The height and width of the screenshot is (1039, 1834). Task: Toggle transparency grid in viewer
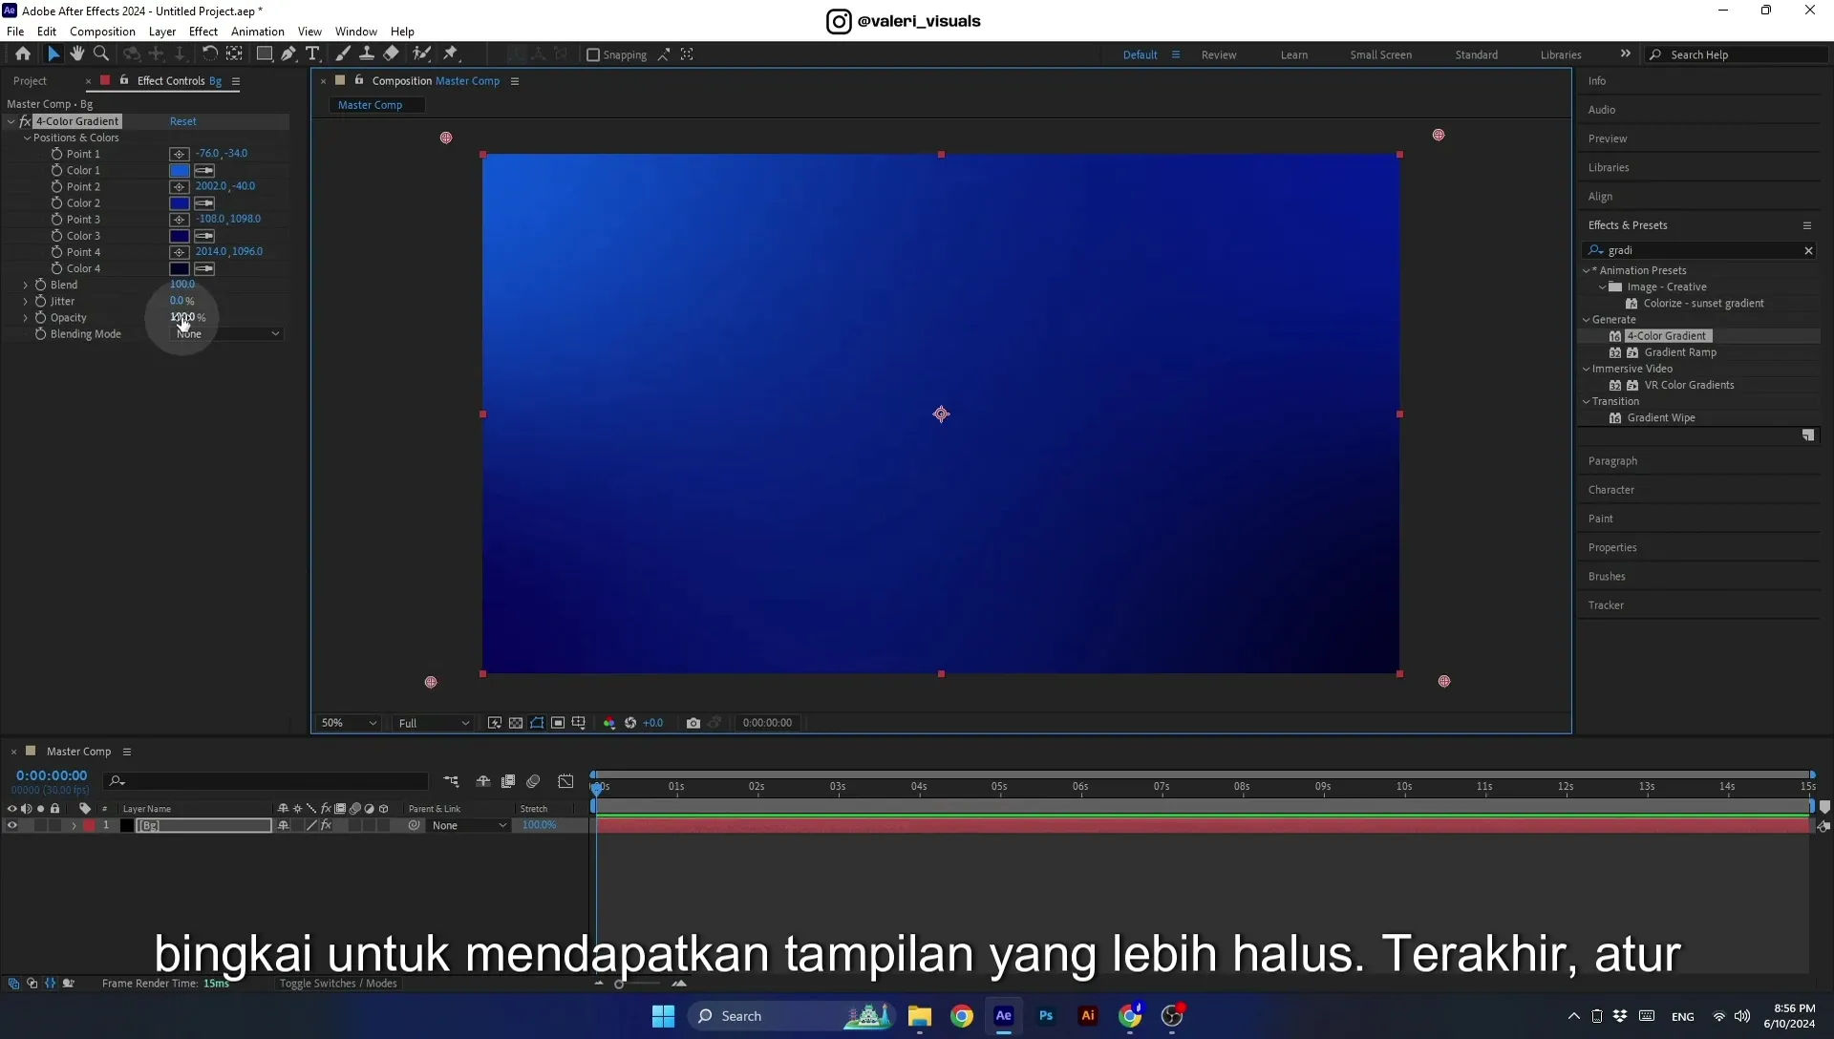click(x=516, y=723)
